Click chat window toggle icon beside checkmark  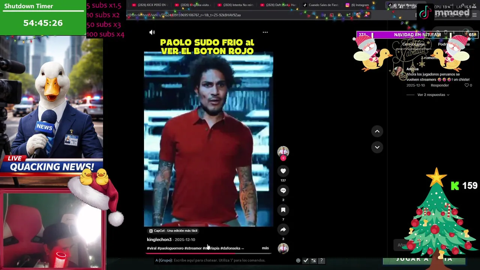313,260
